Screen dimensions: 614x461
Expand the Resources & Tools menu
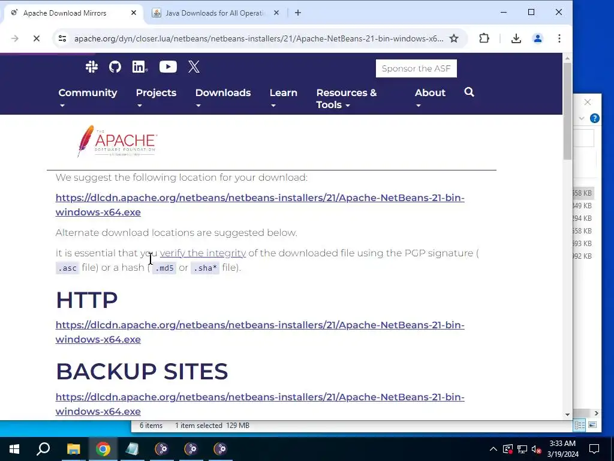coord(346,98)
